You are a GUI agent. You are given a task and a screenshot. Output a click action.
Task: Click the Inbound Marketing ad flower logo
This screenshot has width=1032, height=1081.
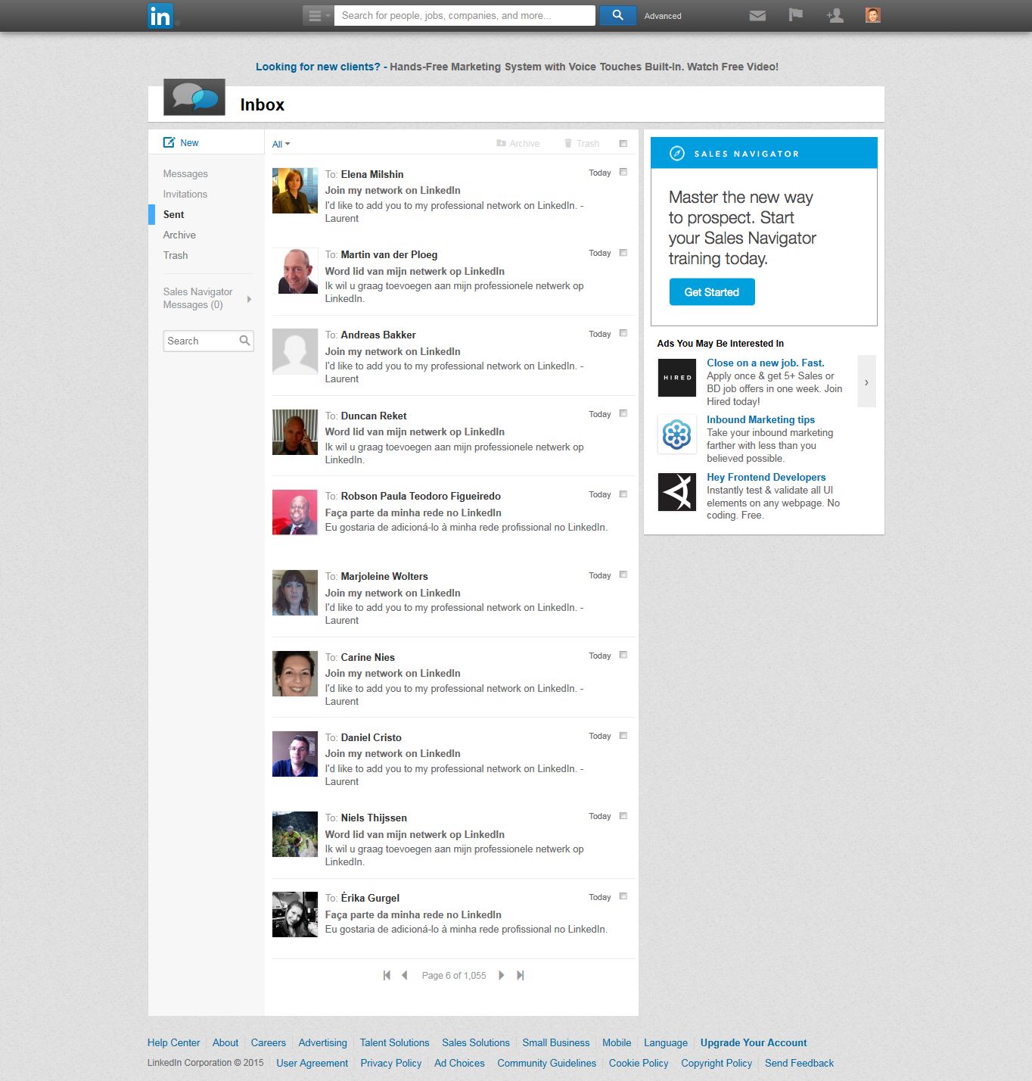[x=677, y=435]
